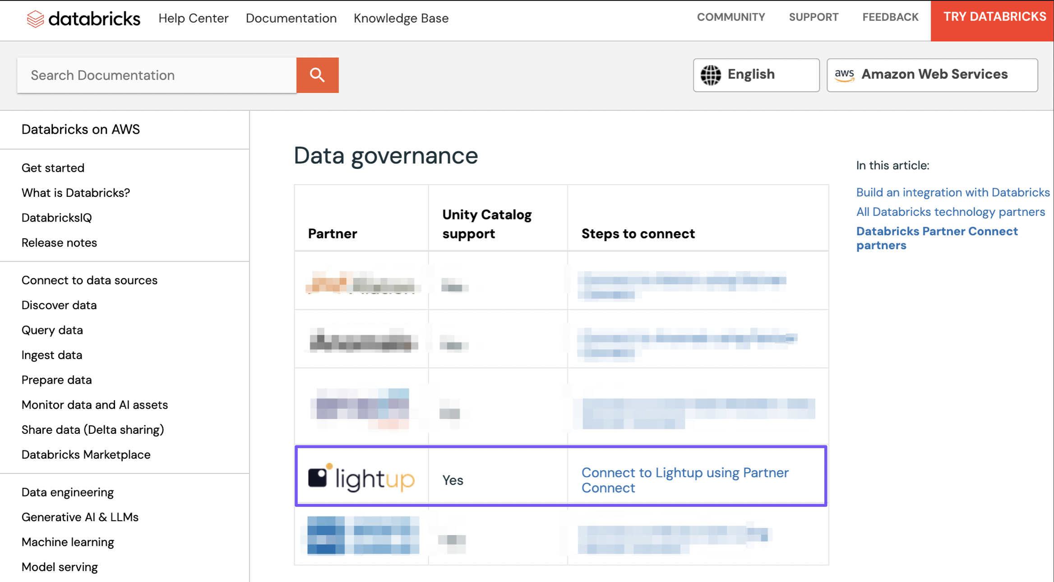Expand the Databricks on AWS section

tap(80, 129)
